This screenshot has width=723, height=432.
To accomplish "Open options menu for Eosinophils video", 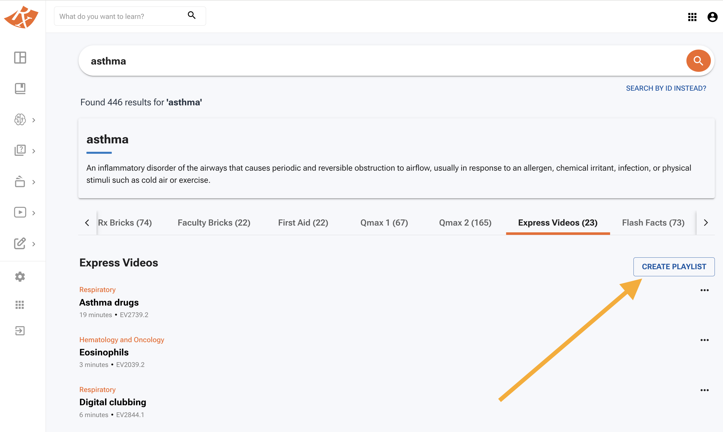I will tap(704, 340).
